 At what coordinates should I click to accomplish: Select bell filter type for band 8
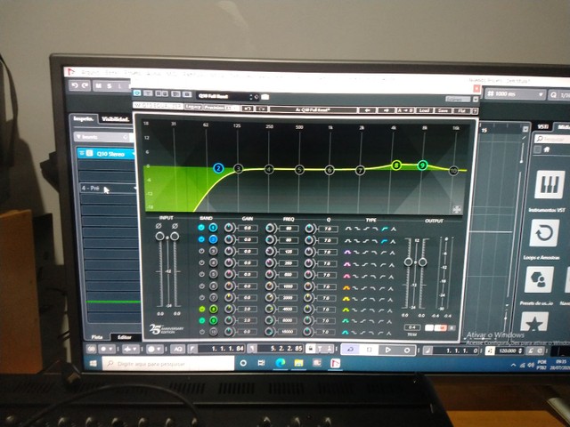coord(346,310)
